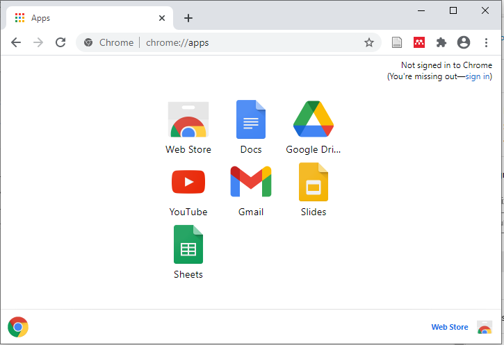Open Google Drive app
The height and width of the screenshot is (345, 504).
pyautogui.click(x=314, y=120)
